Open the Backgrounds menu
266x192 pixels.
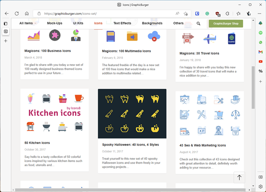point(152,23)
